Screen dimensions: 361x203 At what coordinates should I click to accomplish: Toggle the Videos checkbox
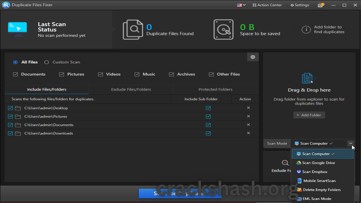point(100,74)
